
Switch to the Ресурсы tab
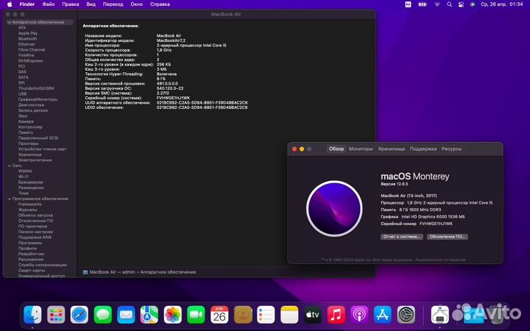[451, 149]
